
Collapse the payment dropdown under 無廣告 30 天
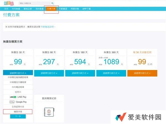[x=18, y=73]
